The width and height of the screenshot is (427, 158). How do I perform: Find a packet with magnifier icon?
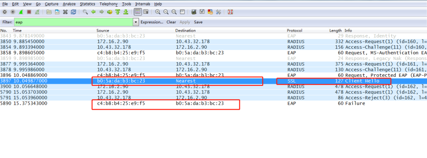coord(85,12)
